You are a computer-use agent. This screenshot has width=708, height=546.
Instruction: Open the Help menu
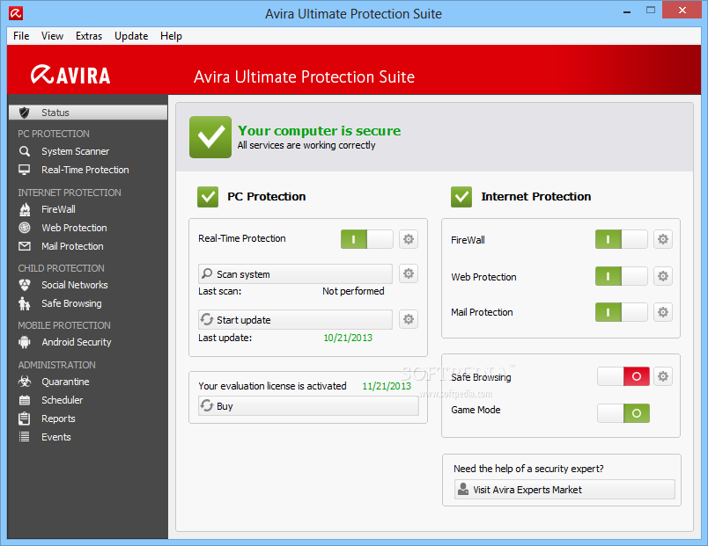click(x=171, y=36)
